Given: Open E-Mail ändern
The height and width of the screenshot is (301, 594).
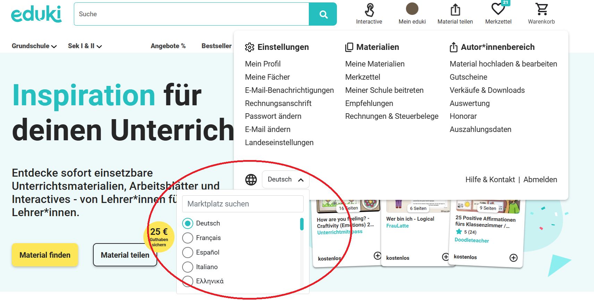Looking at the screenshot, I should pyautogui.click(x=268, y=130).
